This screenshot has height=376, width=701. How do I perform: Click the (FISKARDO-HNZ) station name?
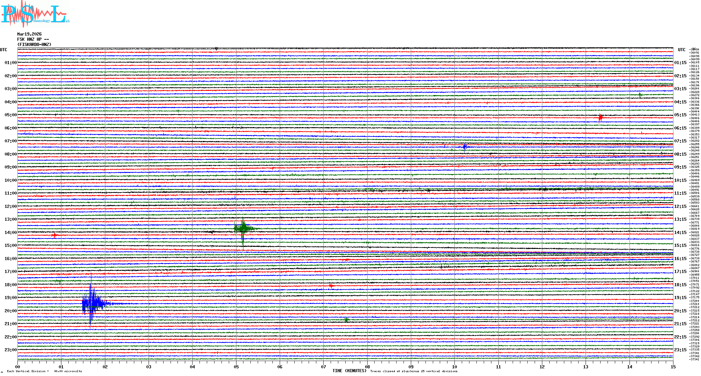point(34,45)
